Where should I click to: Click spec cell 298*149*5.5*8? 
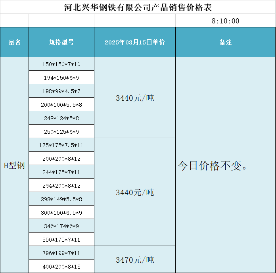pyautogui.click(x=61, y=199)
